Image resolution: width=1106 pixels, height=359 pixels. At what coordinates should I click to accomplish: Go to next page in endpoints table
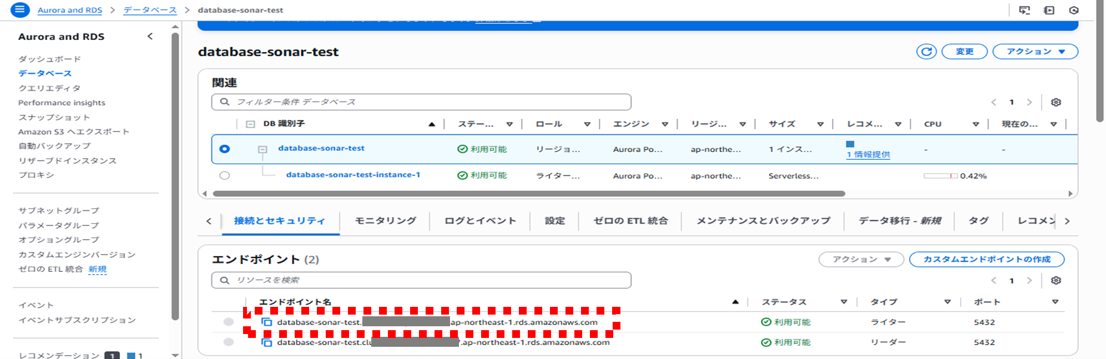pyautogui.click(x=1029, y=280)
